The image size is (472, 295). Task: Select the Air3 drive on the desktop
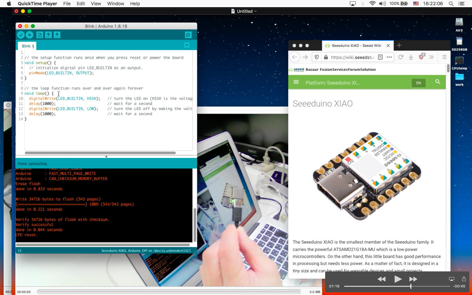pyautogui.click(x=459, y=25)
